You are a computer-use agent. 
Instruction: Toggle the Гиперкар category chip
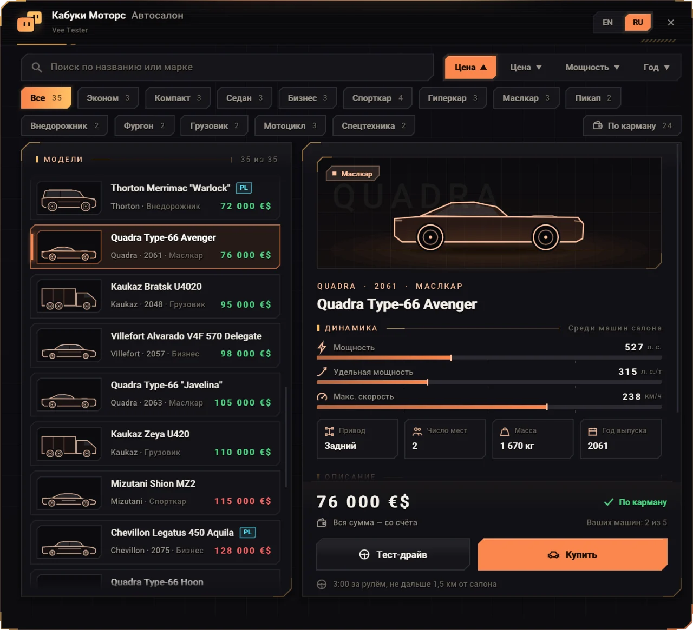tap(453, 98)
